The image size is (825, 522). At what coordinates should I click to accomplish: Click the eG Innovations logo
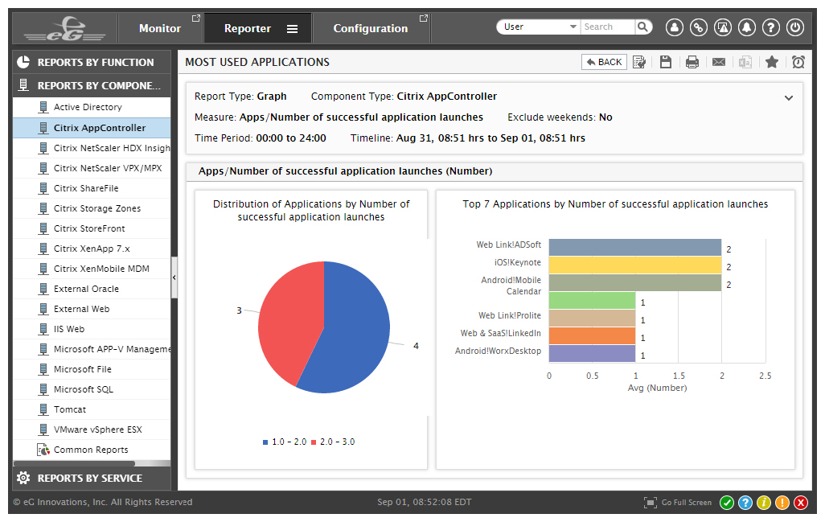(64, 28)
